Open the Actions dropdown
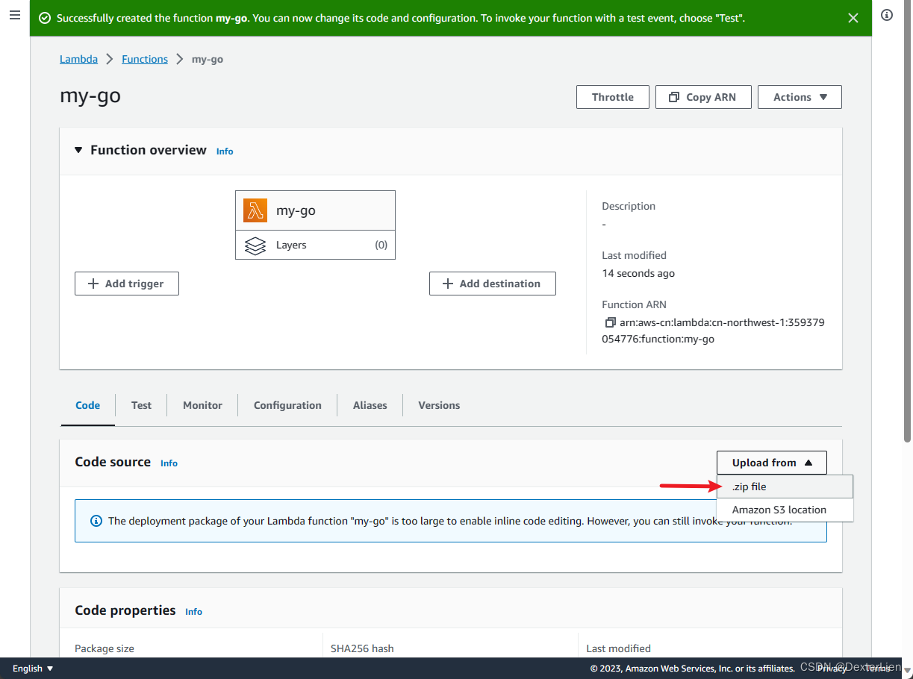Image resolution: width=913 pixels, height=679 pixels. (x=800, y=97)
